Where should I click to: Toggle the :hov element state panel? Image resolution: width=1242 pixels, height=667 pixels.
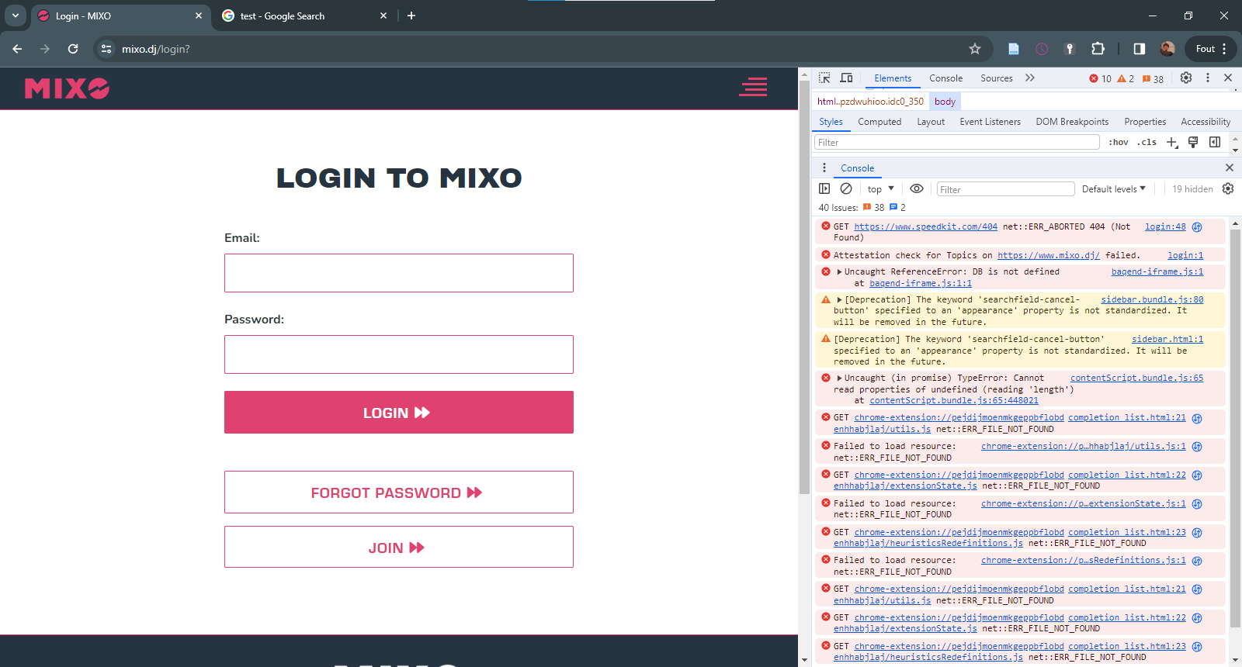click(x=1119, y=142)
